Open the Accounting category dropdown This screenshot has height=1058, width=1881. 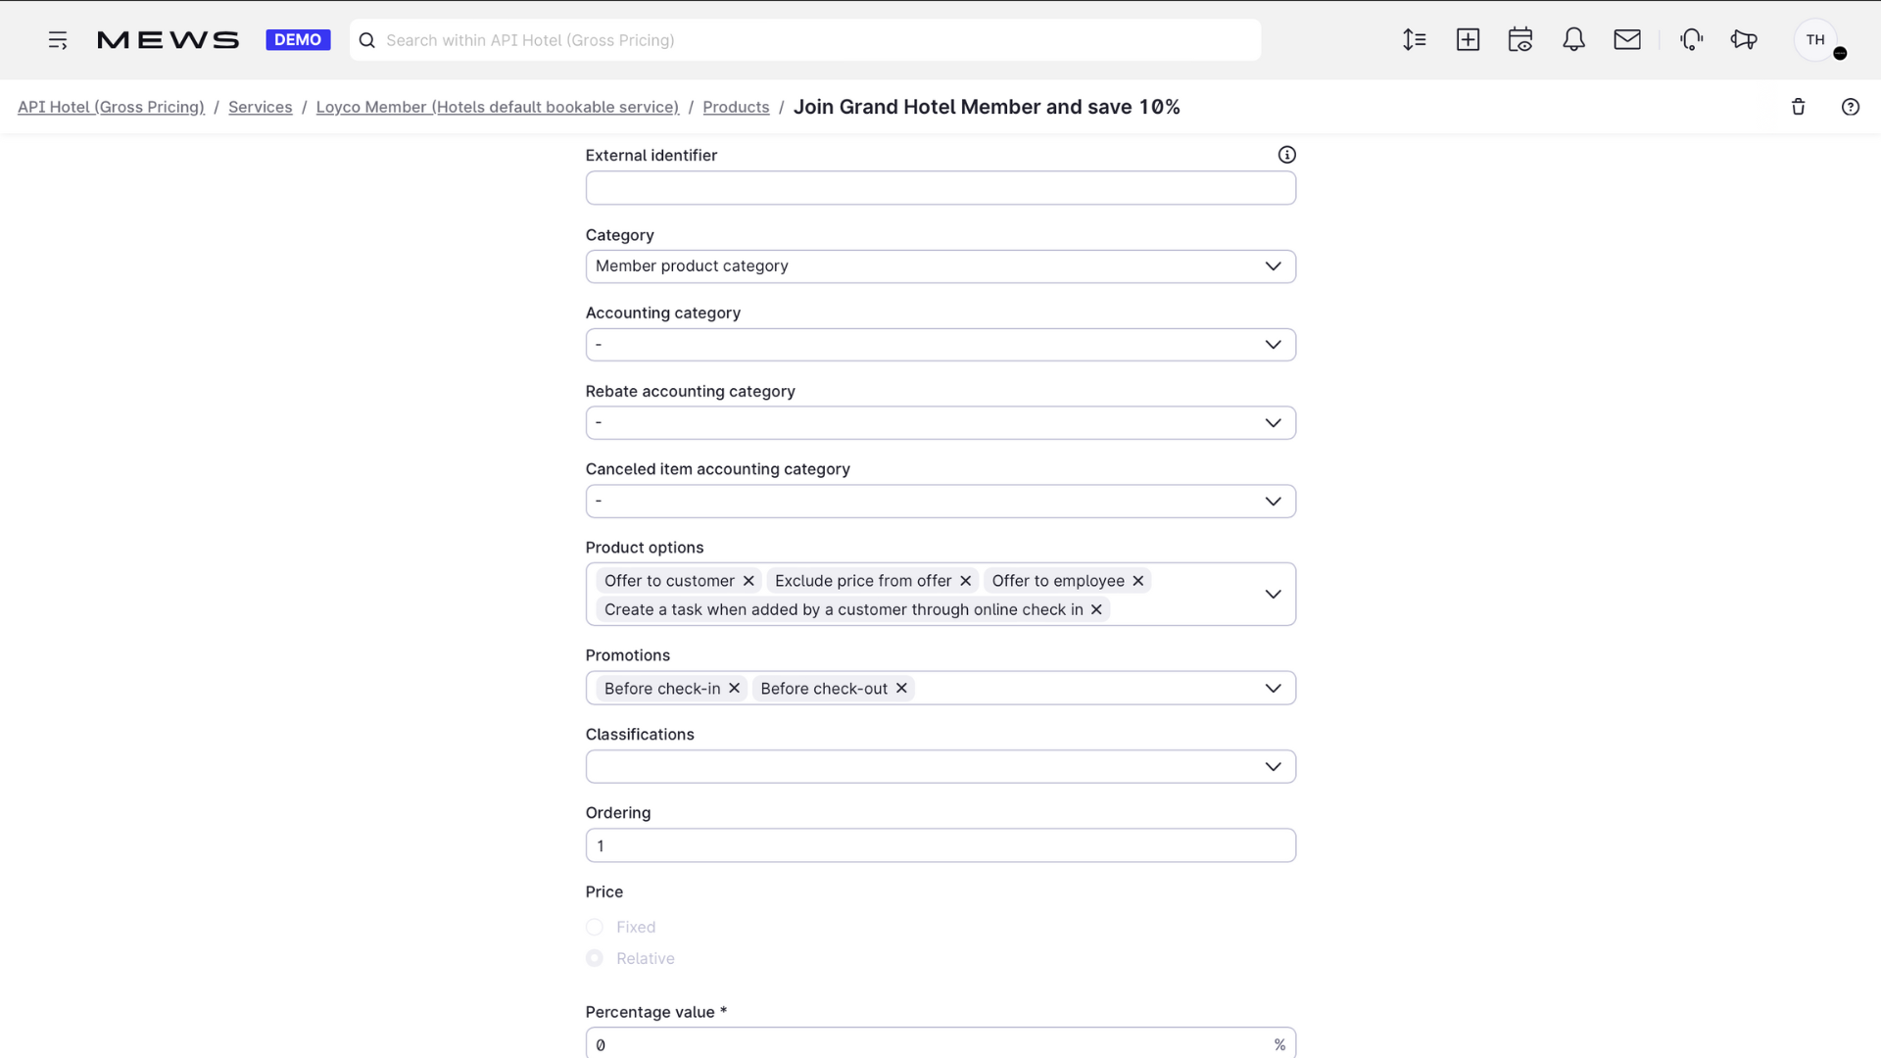940,345
